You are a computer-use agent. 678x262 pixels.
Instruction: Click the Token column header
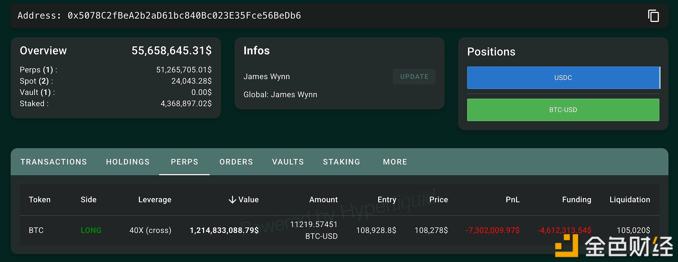pos(40,200)
